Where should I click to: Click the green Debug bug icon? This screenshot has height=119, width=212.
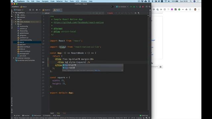click(x=134, y=7)
